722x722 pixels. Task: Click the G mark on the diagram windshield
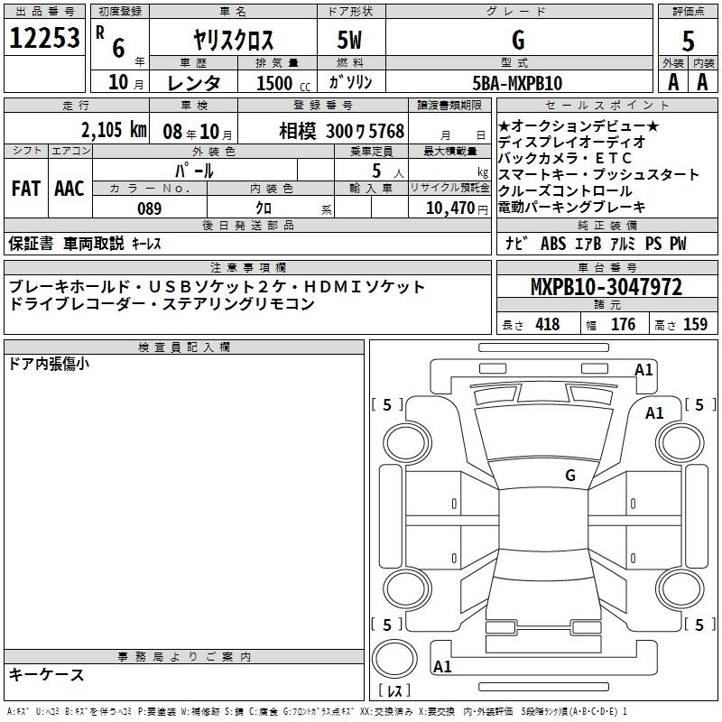(570, 475)
